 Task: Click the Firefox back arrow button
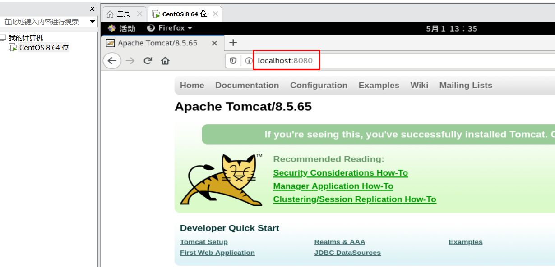(112, 61)
